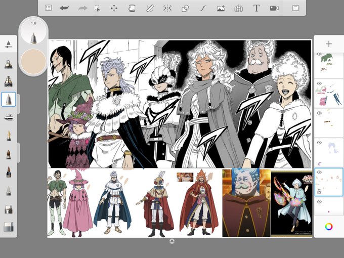The width and height of the screenshot is (344, 258).
Task: Open the main menu list icon
Action: click(48, 8)
